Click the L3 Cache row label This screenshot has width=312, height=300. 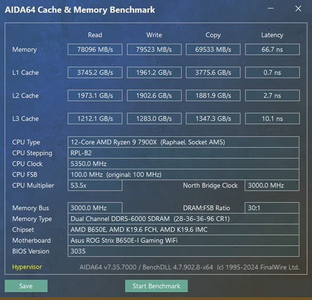click(25, 119)
